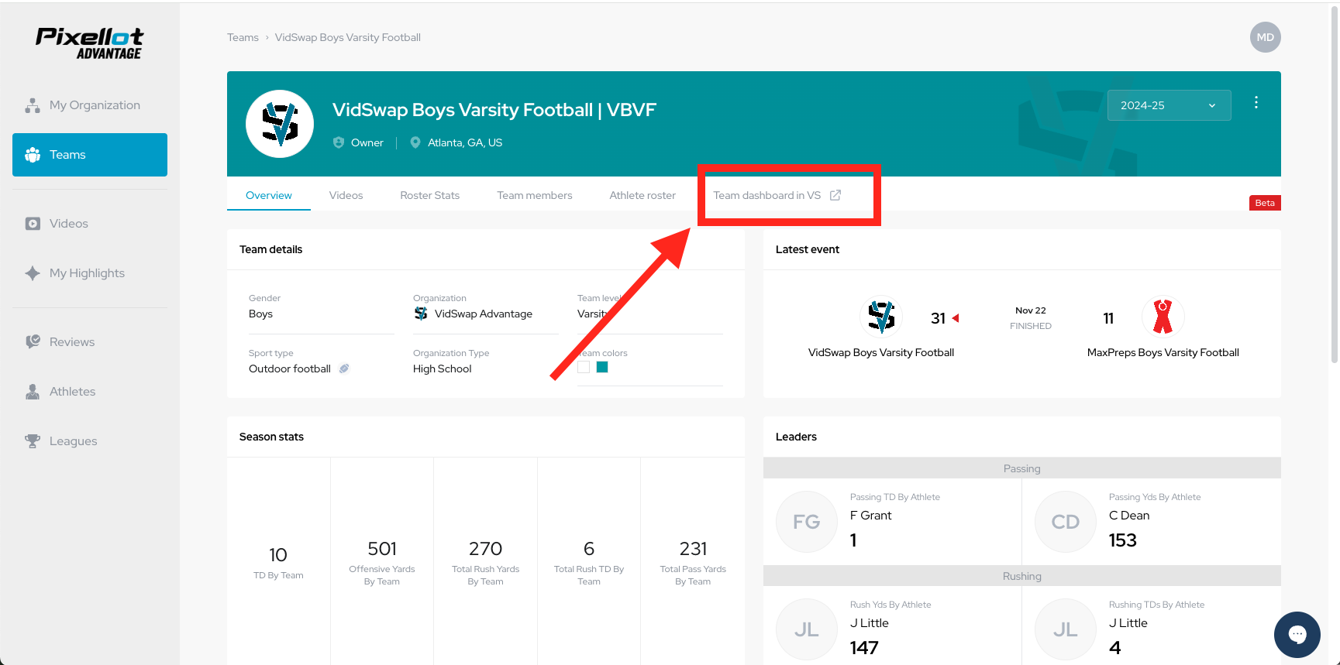Switch to the Roster Stats tab

[430, 195]
